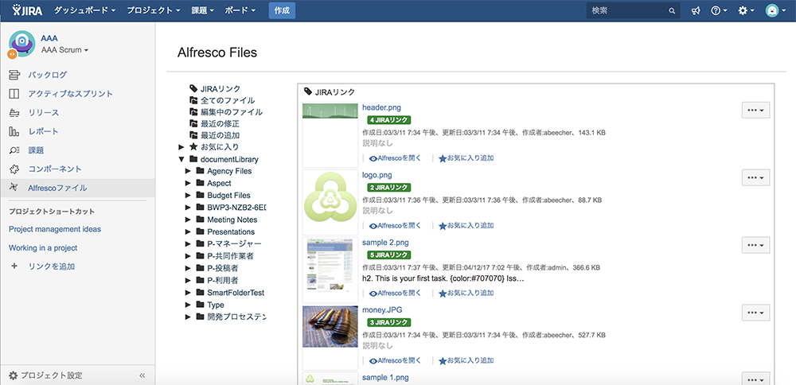This screenshot has width=796, height=385.
Task: Click the Alfrescoファイル sidebar icon
Action: tap(14, 188)
